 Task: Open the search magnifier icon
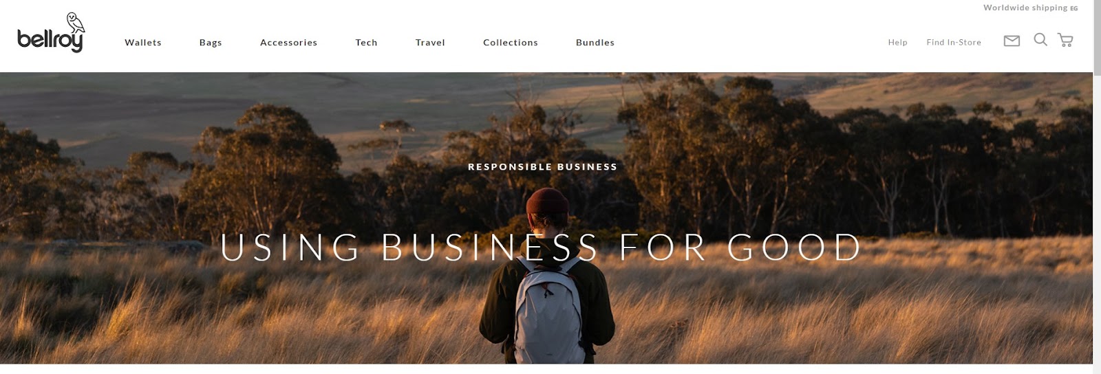pyautogui.click(x=1040, y=40)
